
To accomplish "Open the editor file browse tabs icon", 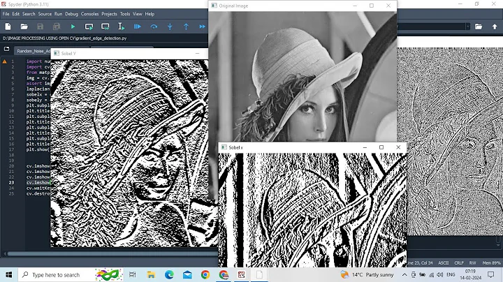I will 7,50.
